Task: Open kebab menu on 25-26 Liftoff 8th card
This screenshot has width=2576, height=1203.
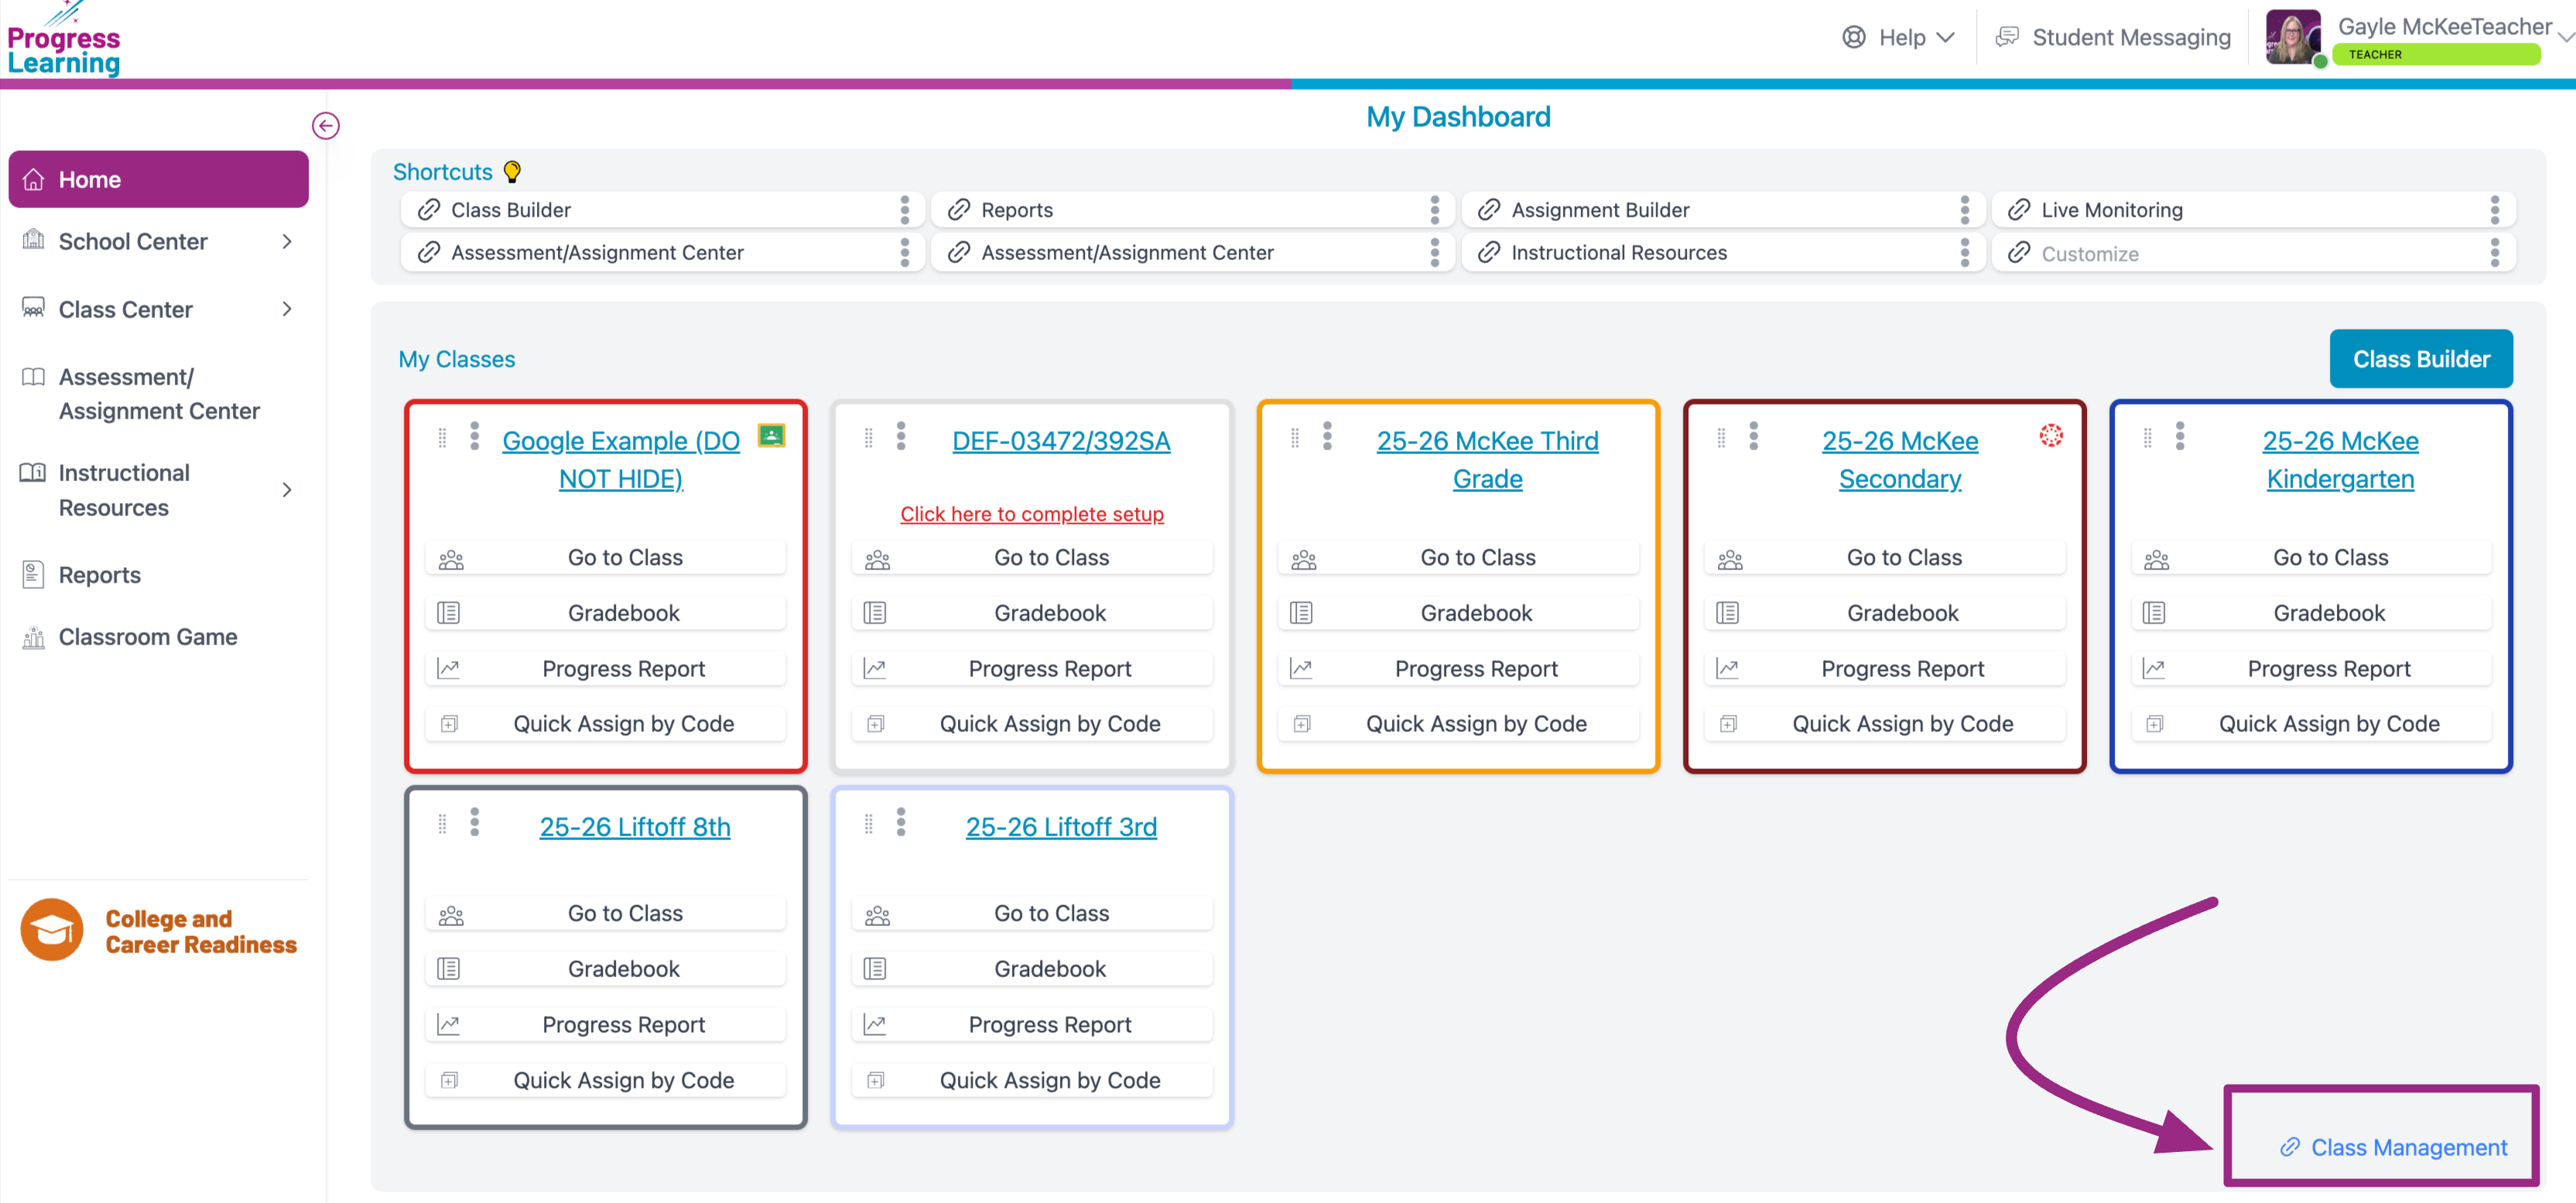Action: 474,822
